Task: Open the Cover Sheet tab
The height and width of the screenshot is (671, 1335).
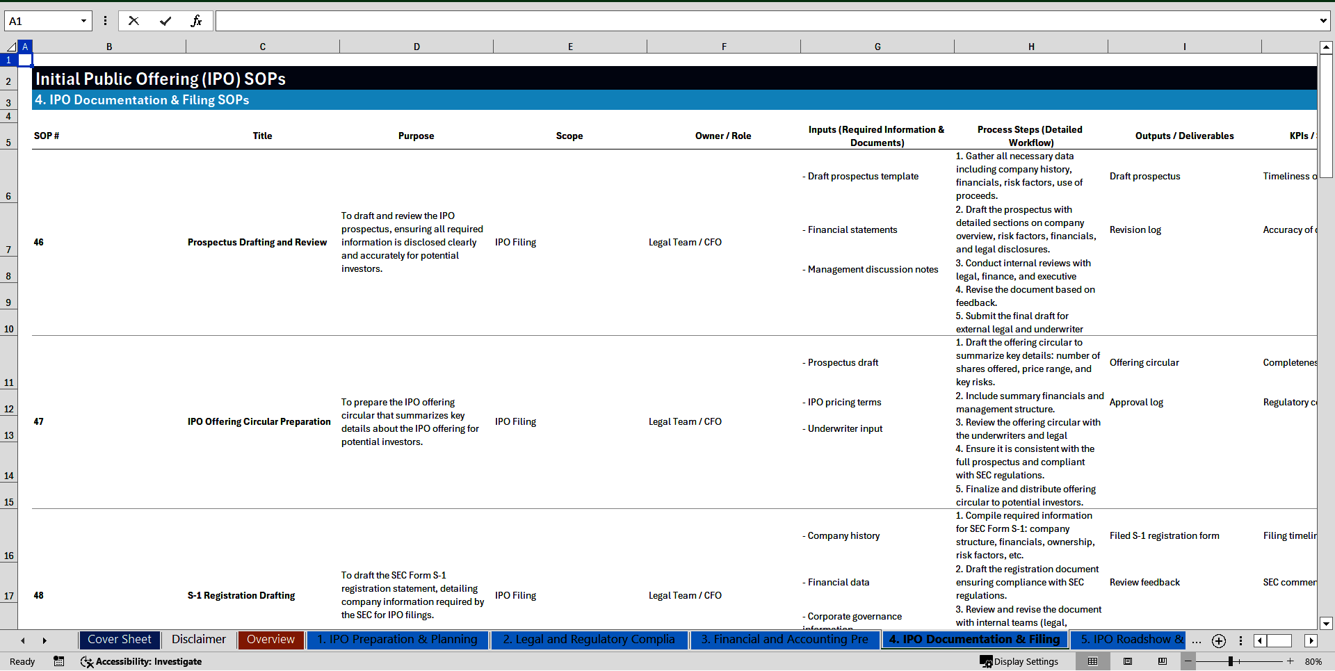Action: pos(120,640)
